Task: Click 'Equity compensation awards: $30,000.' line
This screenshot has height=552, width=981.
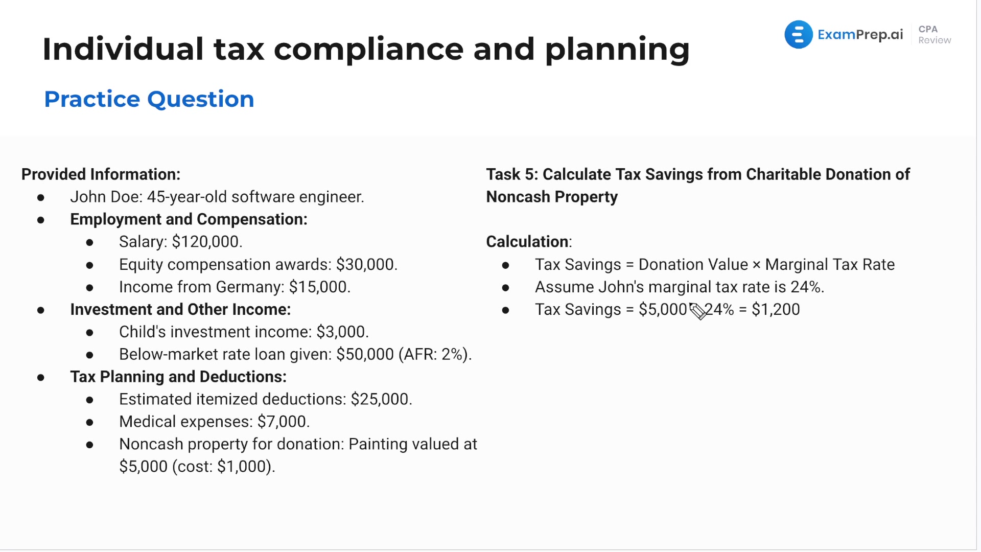Action: 258,264
